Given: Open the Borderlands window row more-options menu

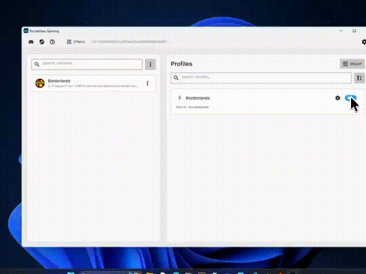Looking at the screenshot, I should [147, 83].
